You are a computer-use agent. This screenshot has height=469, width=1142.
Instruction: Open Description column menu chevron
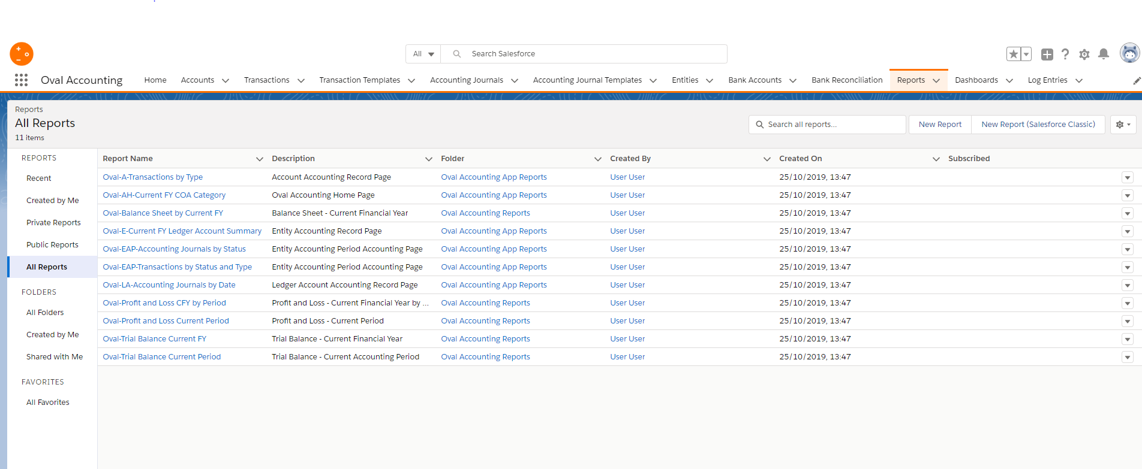pos(429,159)
